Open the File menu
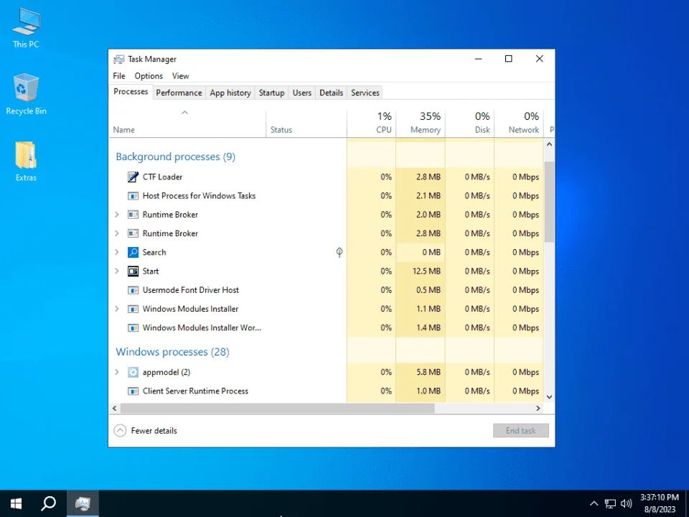Image resolution: width=689 pixels, height=517 pixels. [119, 76]
